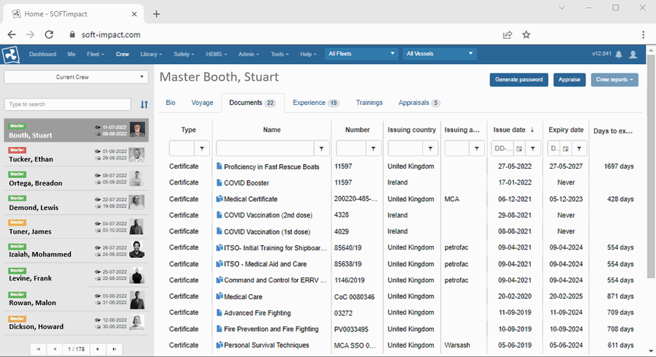Switch to the Appraisals tab
Viewport: 656px width, 357px height.
pyautogui.click(x=419, y=102)
